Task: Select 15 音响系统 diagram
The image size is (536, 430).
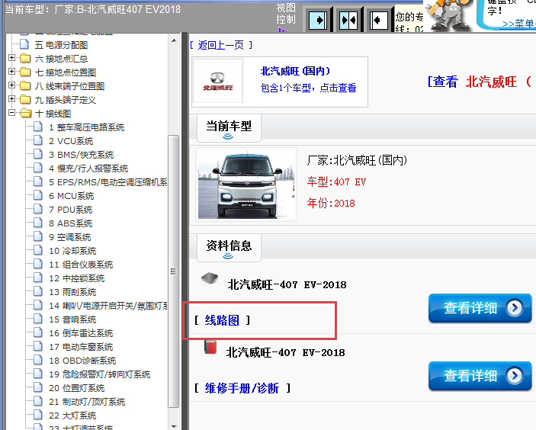Action: pyautogui.click(x=72, y=319)
